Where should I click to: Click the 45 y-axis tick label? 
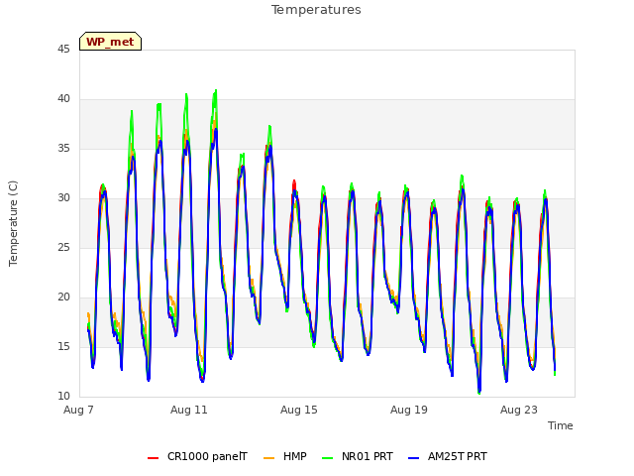[x=63, y=50]
